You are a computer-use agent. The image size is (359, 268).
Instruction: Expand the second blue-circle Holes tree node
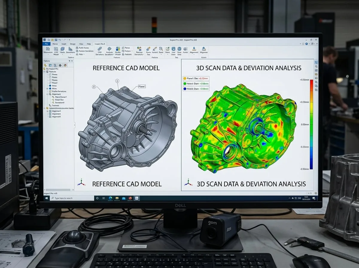click(x=47, y=89)
